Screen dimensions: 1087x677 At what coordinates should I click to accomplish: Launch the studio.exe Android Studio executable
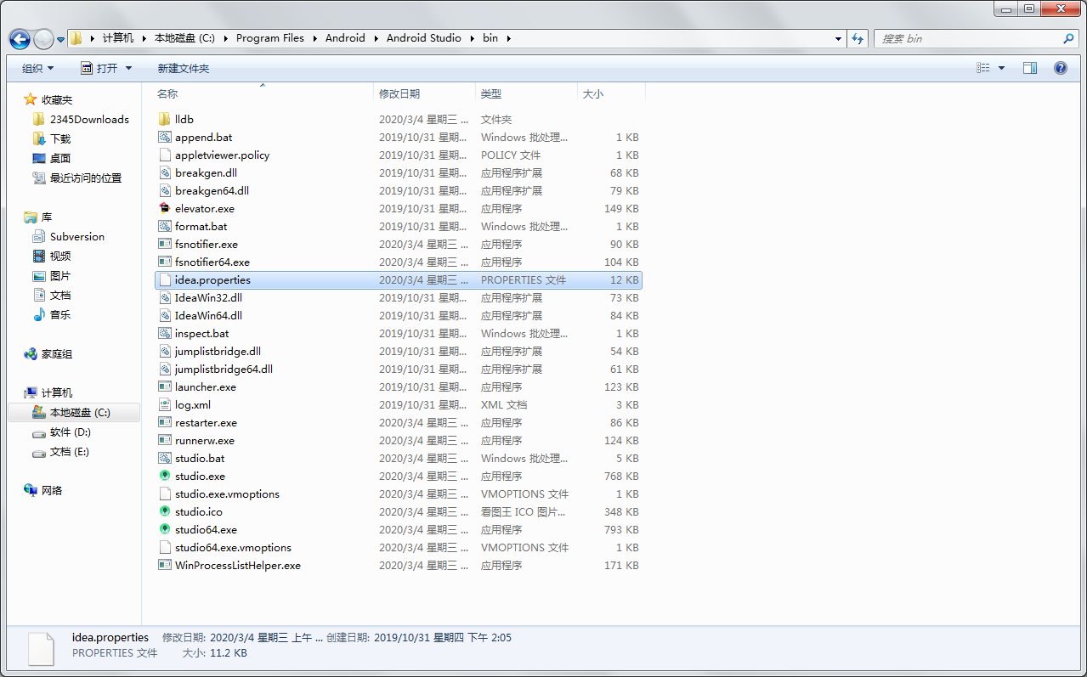coord(200,476)
